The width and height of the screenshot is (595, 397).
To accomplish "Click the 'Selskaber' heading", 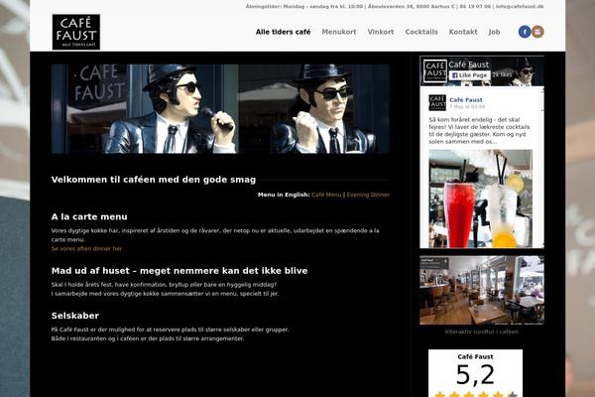I will pyautogui.click(x=75, y=316).
